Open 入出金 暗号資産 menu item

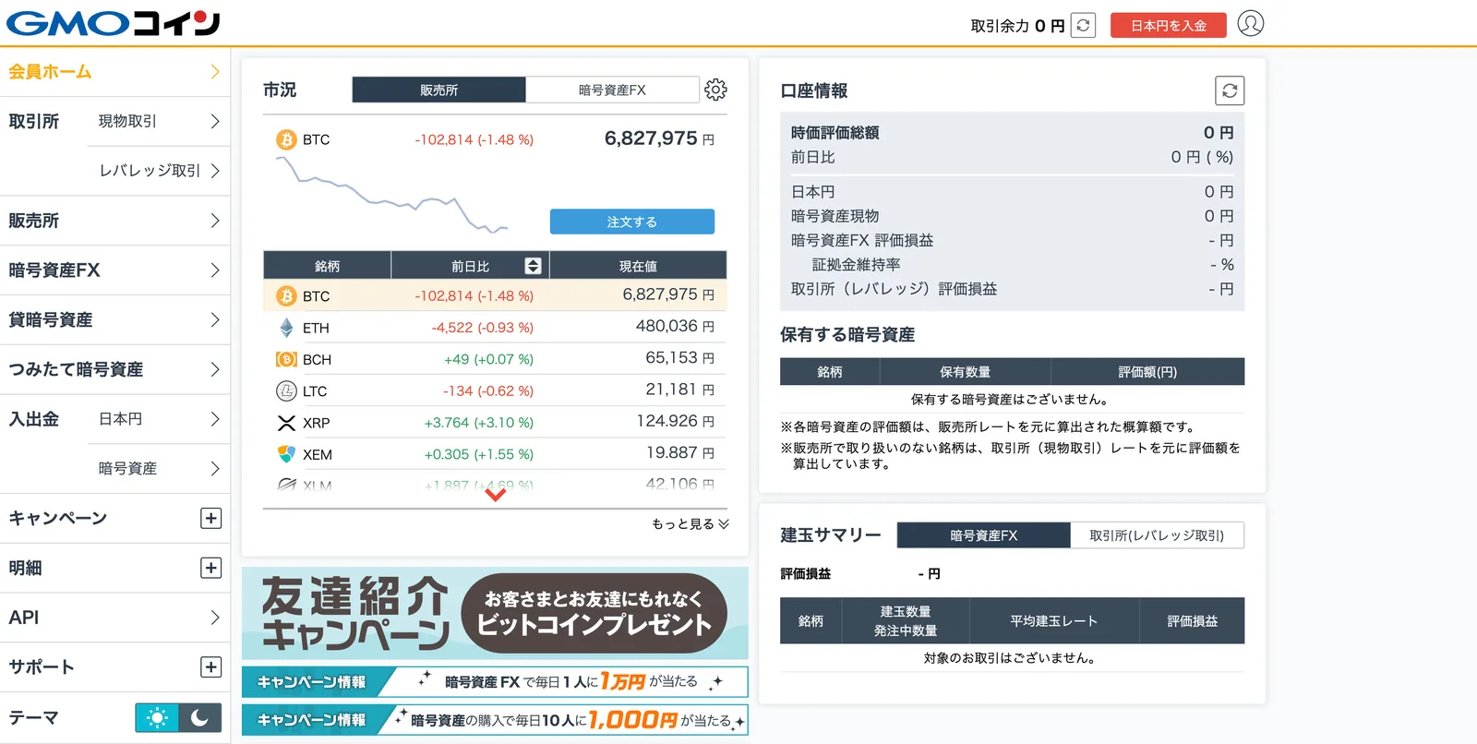point(159,468)
